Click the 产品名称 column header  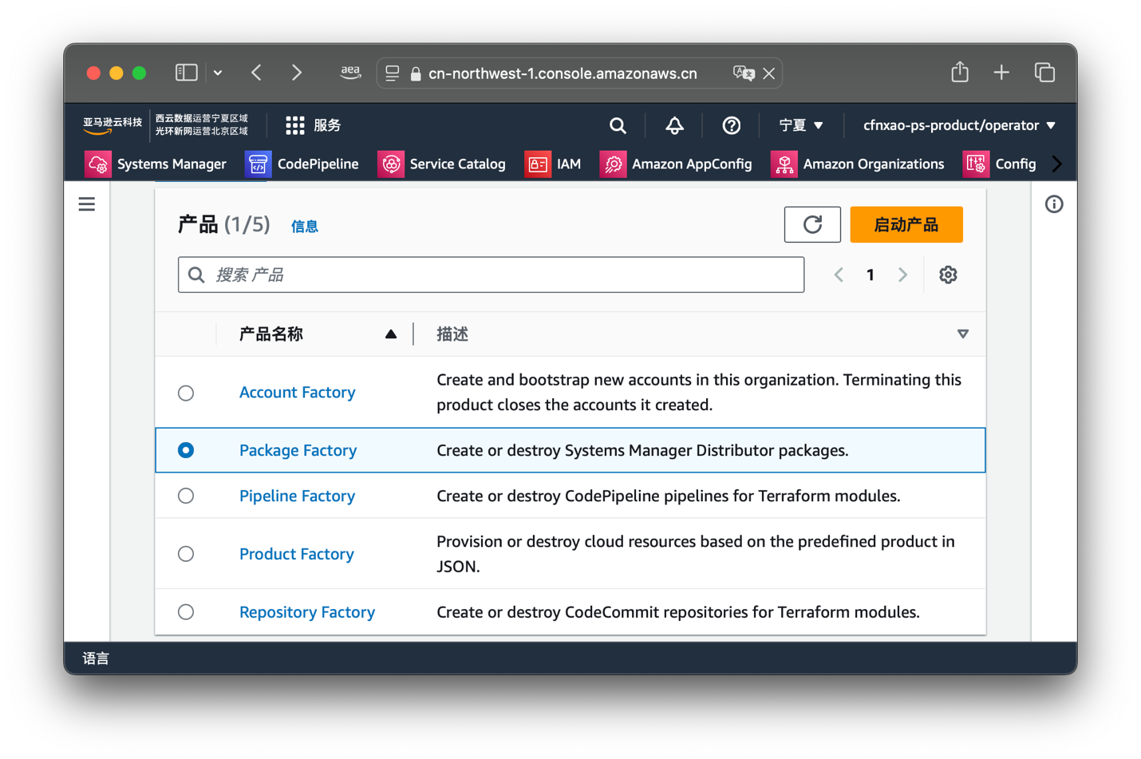pos(271,334)
